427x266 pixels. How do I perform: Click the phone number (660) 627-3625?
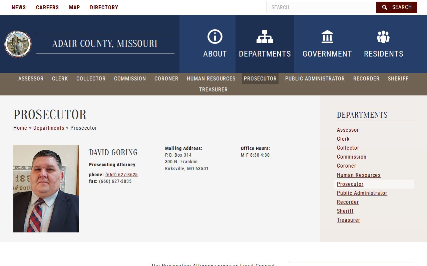(121, 175)
